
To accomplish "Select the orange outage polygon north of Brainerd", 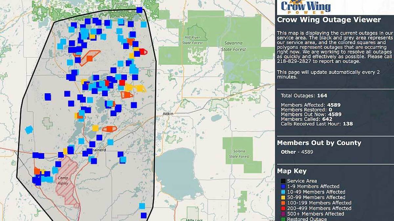I will [109, 129].
